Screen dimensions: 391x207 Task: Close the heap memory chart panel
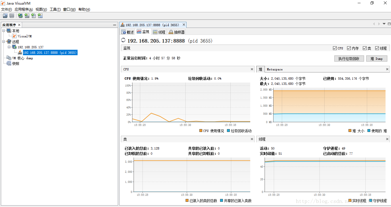click(387, 69)
